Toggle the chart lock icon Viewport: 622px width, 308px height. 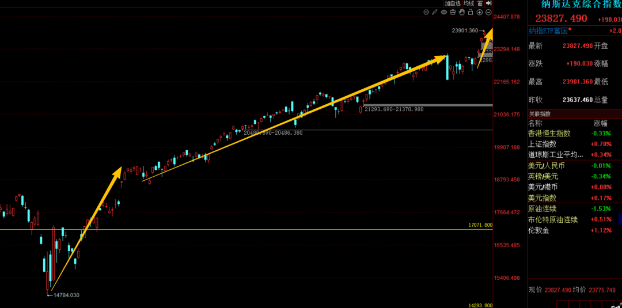(471, 12)
